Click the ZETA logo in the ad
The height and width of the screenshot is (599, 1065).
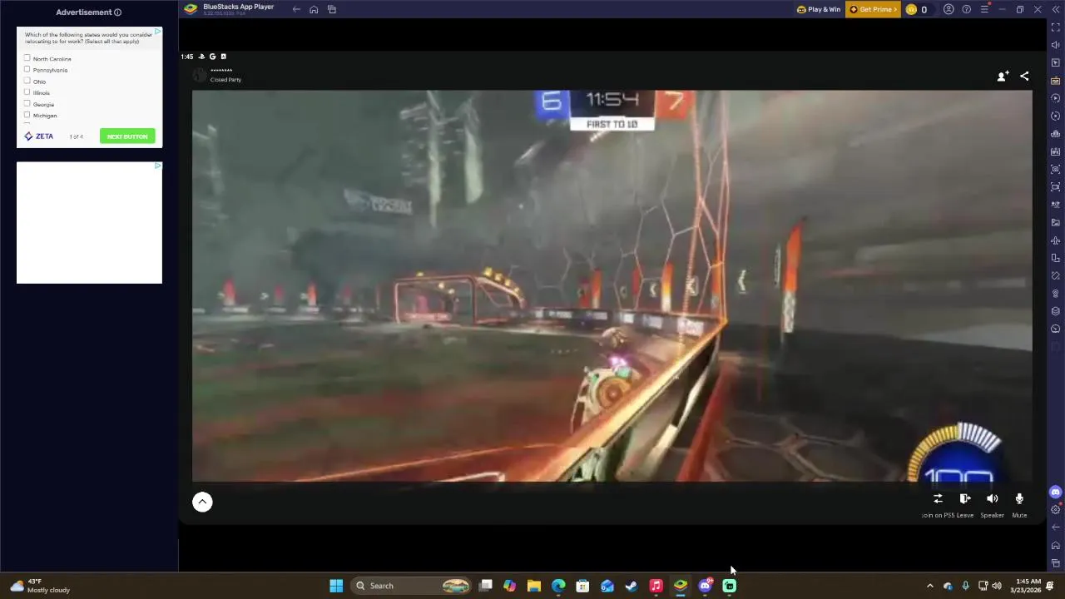click(39, 136)
